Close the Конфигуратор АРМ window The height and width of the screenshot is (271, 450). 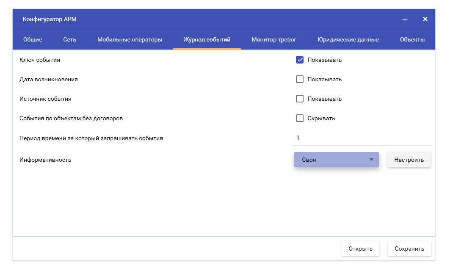pos(425,19)
